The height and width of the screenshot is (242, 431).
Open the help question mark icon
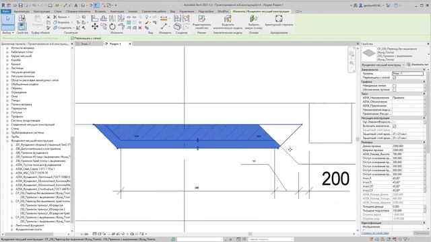point(396,5)
